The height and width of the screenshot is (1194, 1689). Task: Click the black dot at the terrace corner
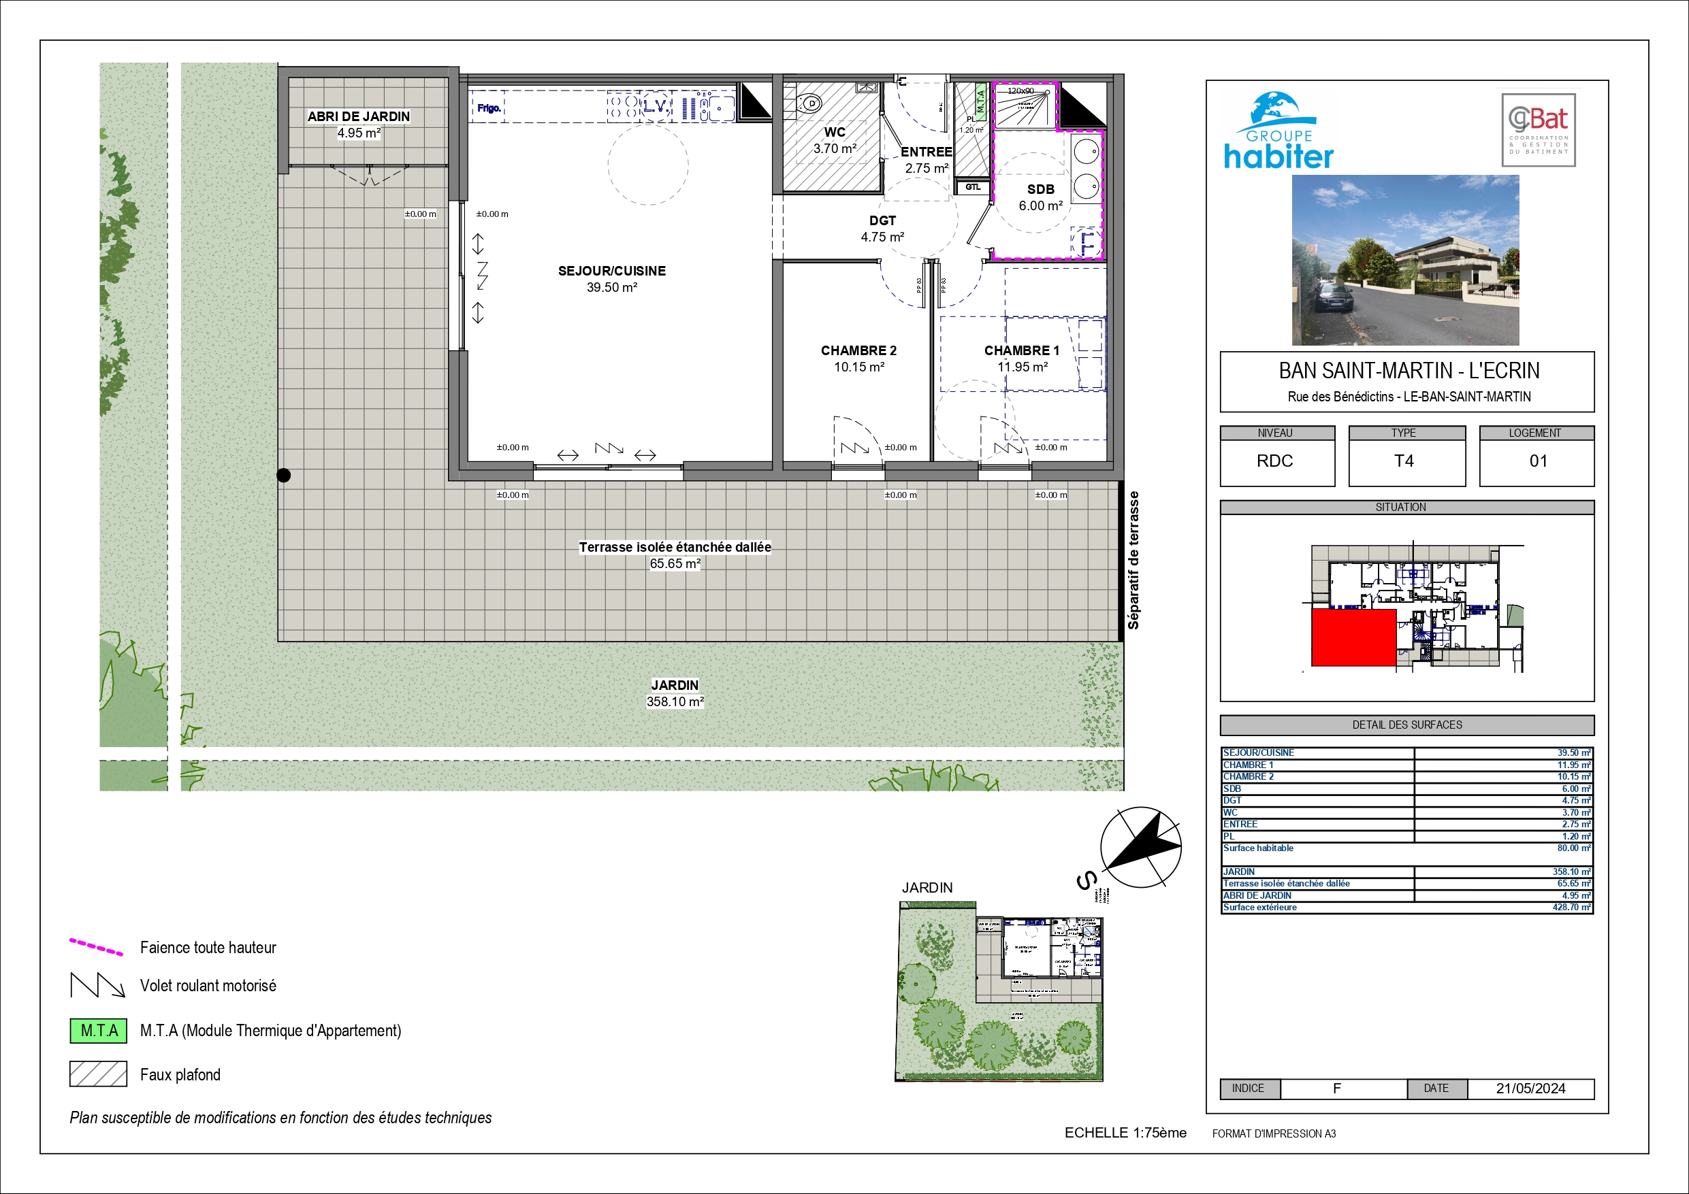[x=283, y=476]
